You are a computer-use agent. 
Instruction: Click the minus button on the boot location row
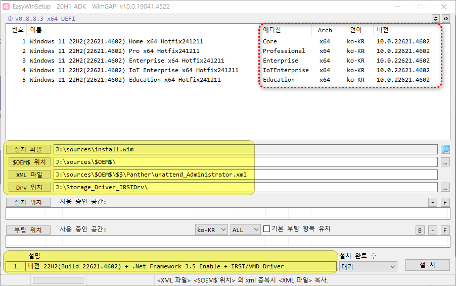coord(432,231)
